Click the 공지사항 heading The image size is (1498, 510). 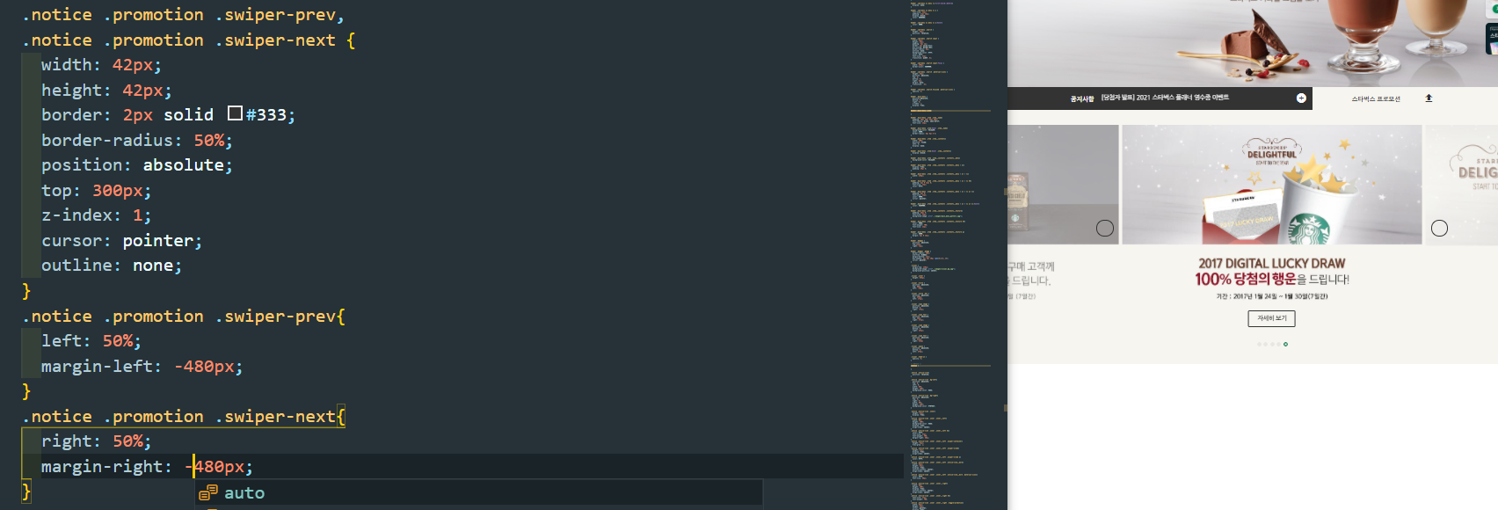(1081, 98)
